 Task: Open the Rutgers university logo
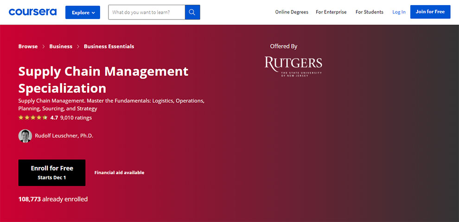[293, 66]
